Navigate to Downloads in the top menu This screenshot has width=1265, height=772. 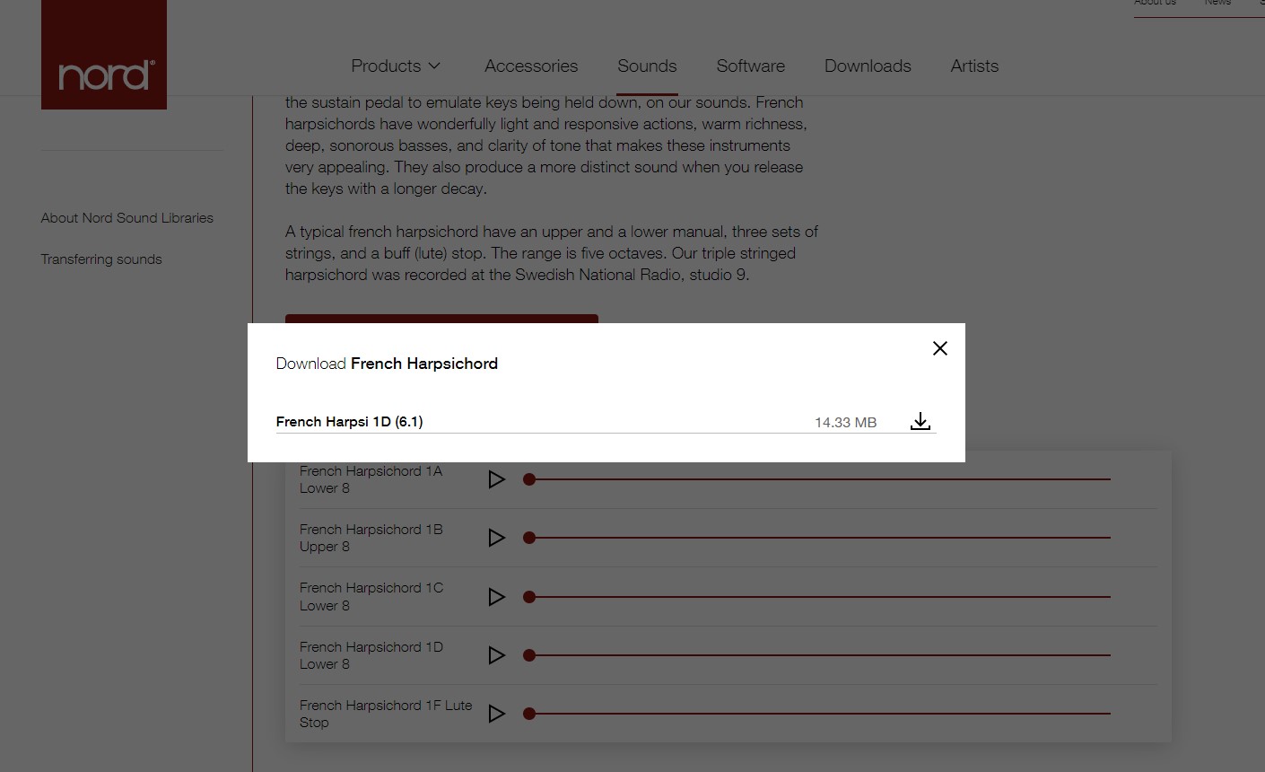tap(868, 66)
